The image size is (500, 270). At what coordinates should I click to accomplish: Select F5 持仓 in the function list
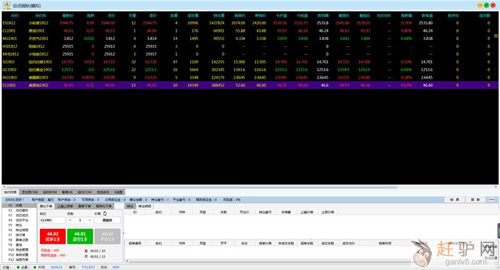click(x=19, y=224)
